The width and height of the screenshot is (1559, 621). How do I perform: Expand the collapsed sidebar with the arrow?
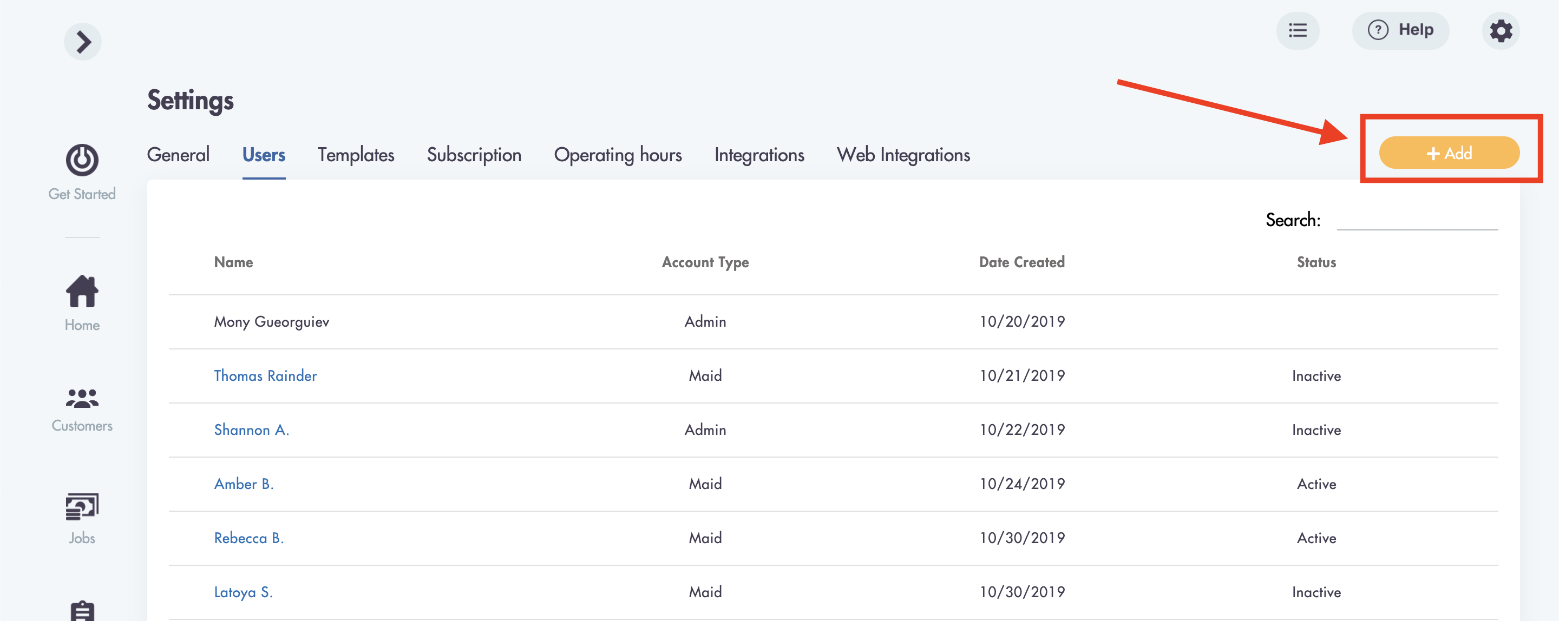coord(82,41)
